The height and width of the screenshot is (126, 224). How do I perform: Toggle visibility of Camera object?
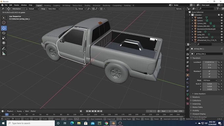222,20
